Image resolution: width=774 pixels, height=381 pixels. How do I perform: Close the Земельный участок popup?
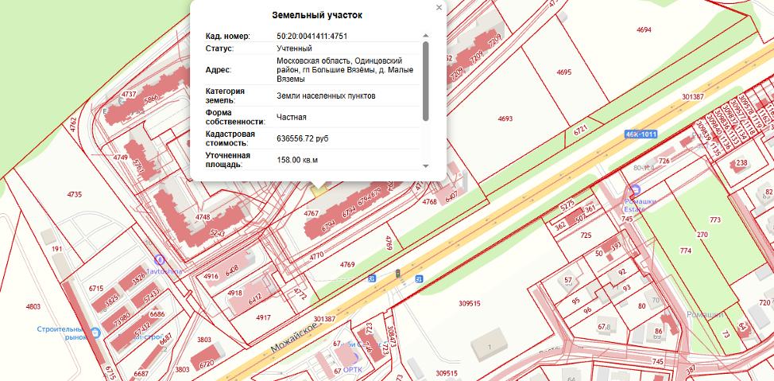pos(439,8)
